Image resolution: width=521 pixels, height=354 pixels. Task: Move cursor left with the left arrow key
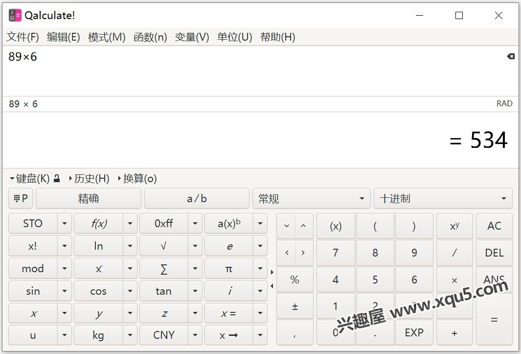pos(287,253)
